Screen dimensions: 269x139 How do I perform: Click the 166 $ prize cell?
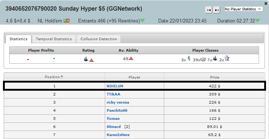[x=214, y=111]
